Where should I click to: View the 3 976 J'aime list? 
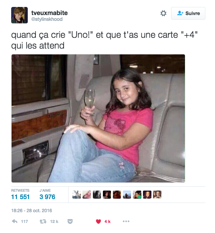click(x=47, y=197)
